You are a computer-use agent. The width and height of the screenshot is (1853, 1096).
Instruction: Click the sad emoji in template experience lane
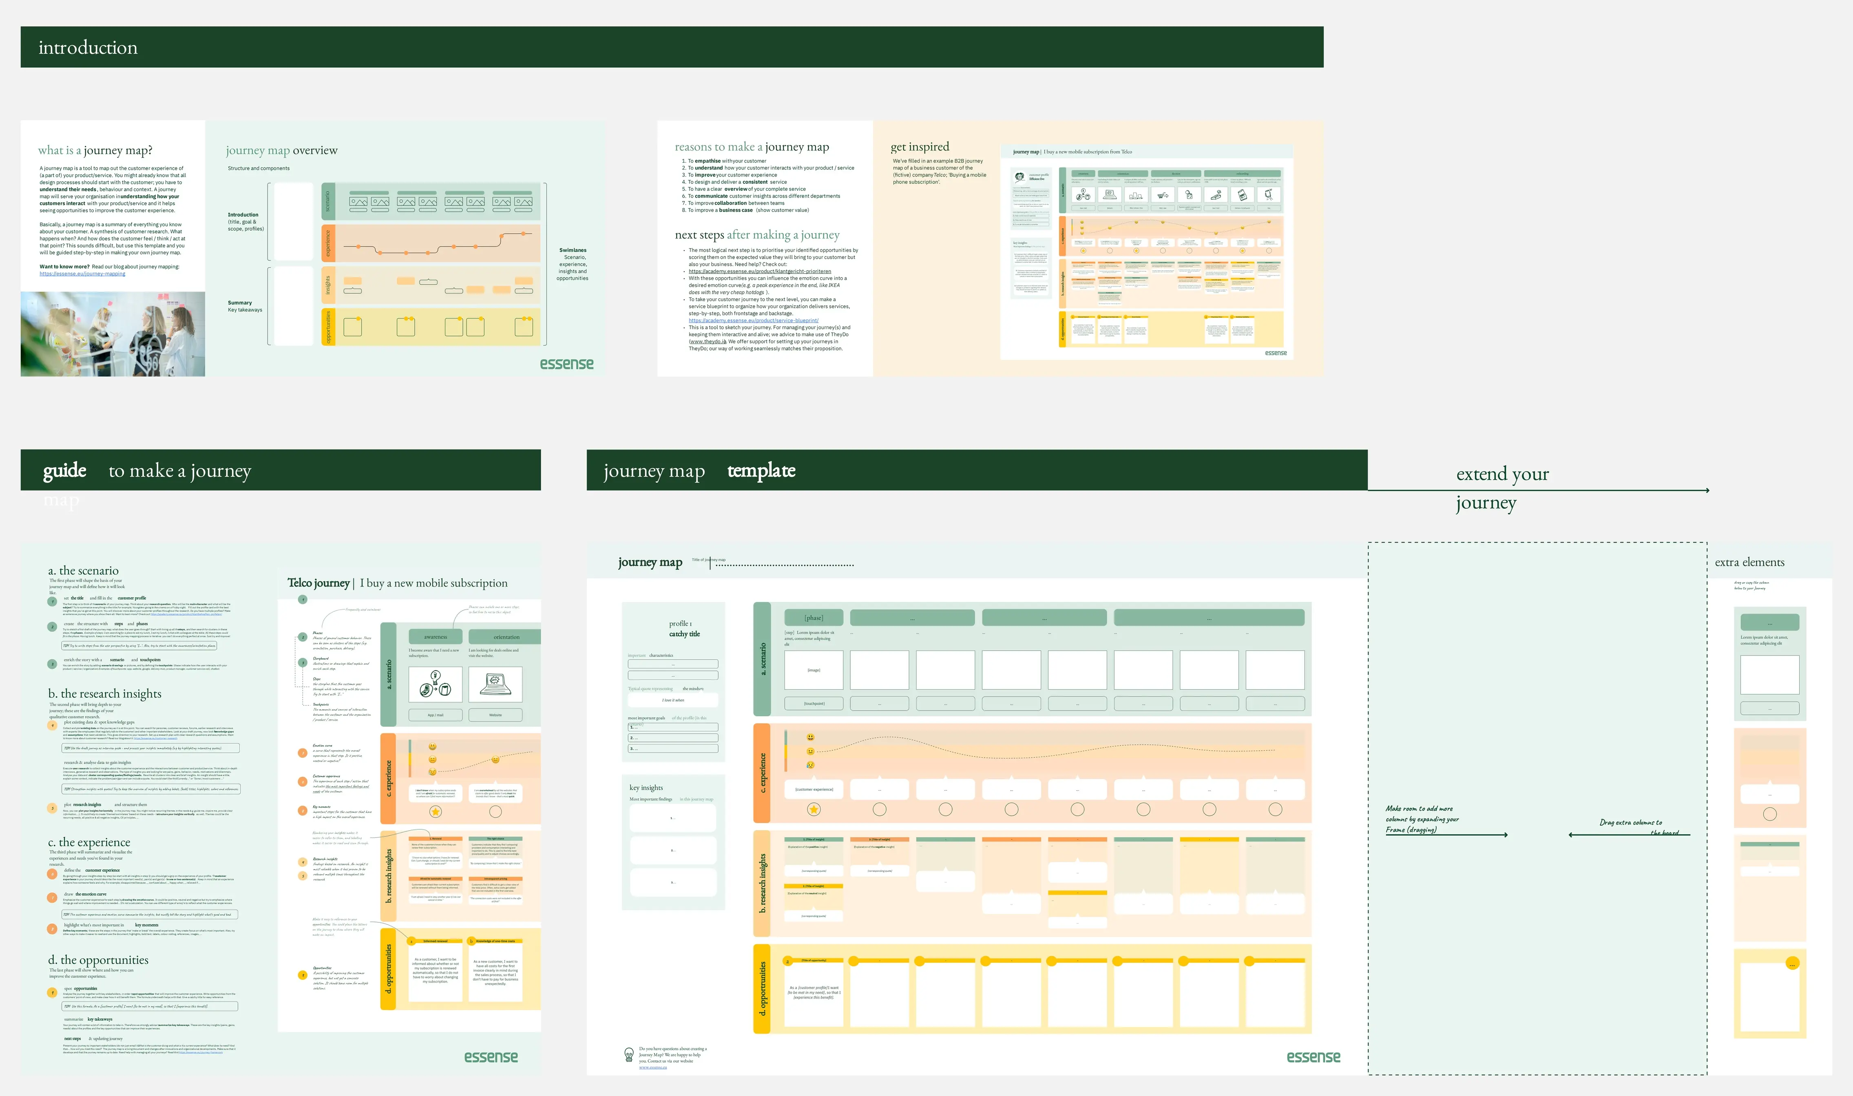coord(811,764)
